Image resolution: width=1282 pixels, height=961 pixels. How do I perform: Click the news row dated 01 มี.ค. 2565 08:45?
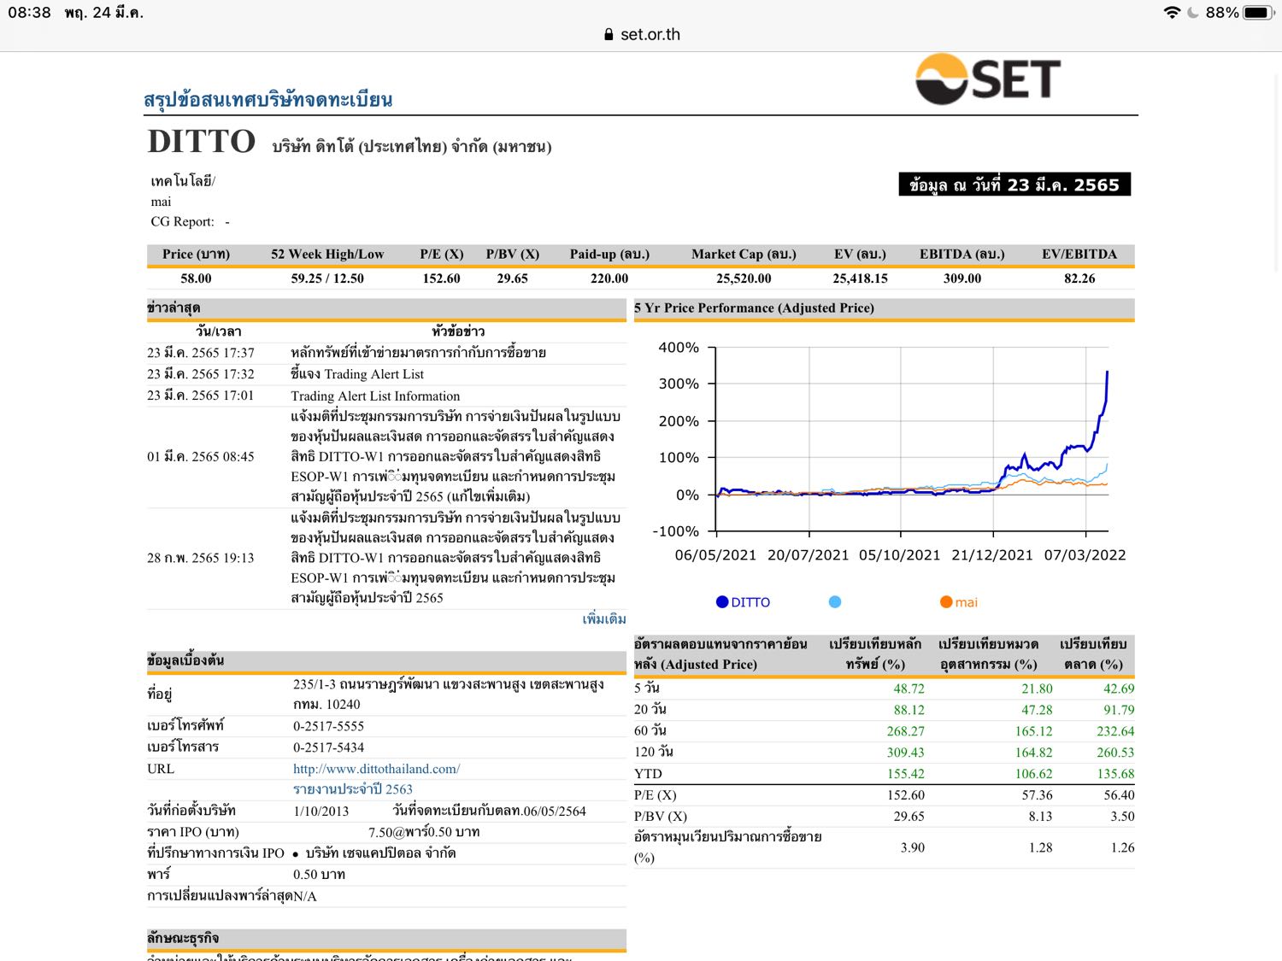pos(386,457)
